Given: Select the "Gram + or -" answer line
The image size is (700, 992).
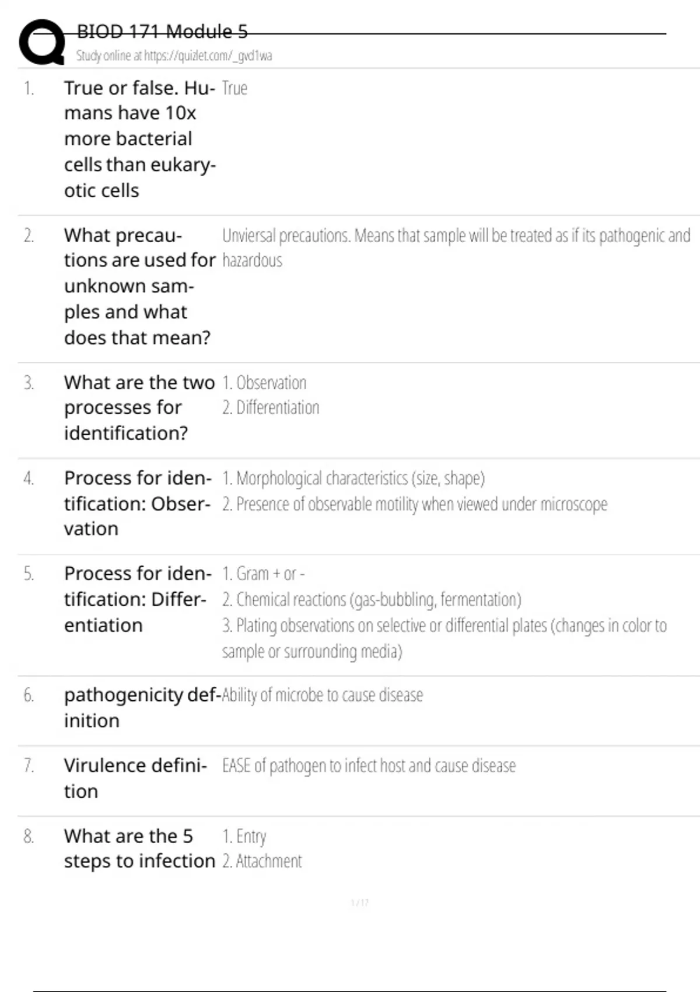Looking at the screenshot, I should point(263,574).
